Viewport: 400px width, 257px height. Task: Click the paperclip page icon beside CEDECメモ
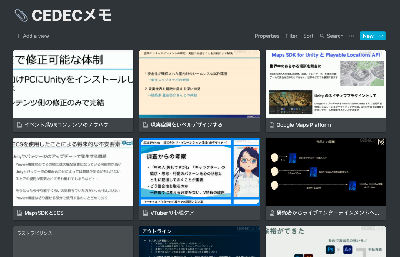pos(21,15)
